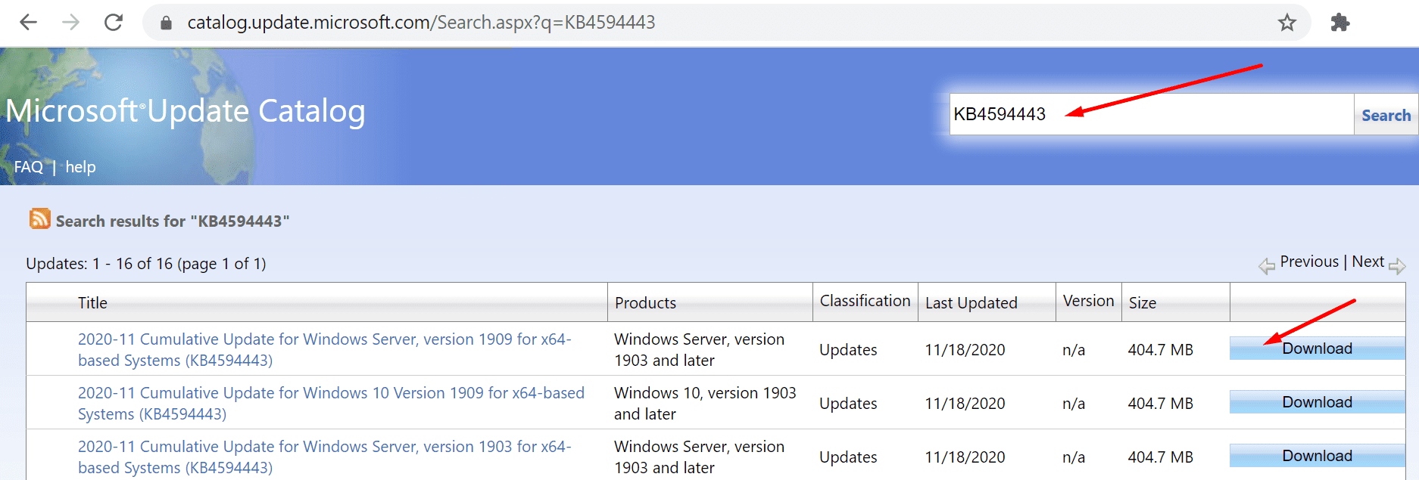This screenshot has width=1419, height=480.
Task: Click 'Windows 10, version 1903 and later' cell
Action: tap(705, 404)
